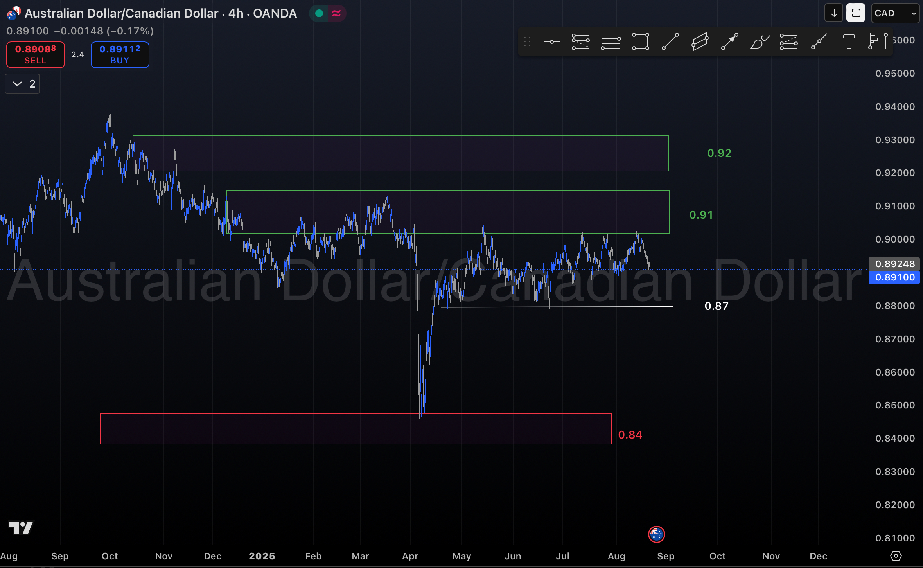Screen dimensions: 923x568
Task: Click the 0.89100 current price label
Action: point(894,277)
